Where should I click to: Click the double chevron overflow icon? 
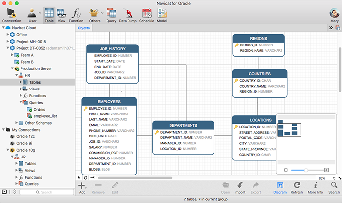(x=331, y=28)
